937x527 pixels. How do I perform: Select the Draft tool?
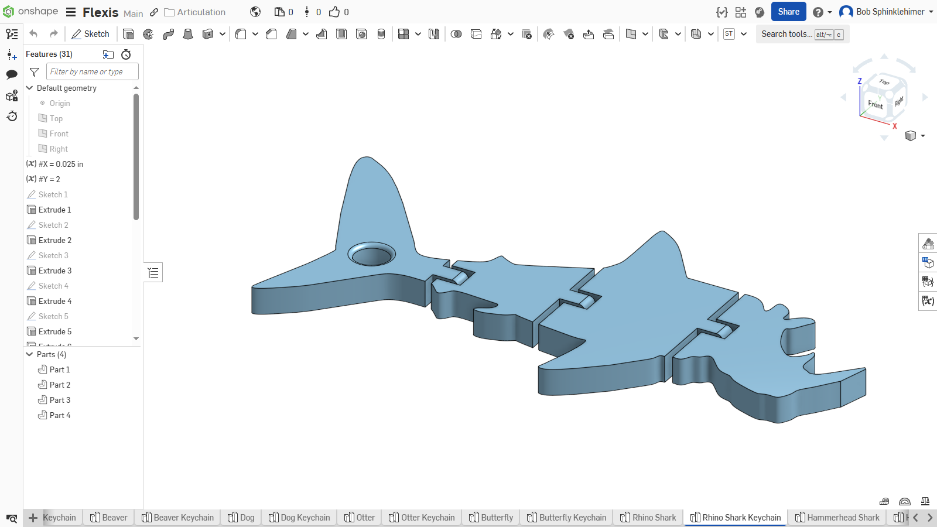click(291, 34)
